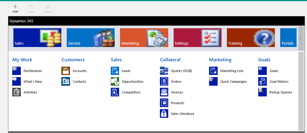This screenshot has height=133, width=307.
Task: Click the Contacts icon
Action: [x=66, y=82]
